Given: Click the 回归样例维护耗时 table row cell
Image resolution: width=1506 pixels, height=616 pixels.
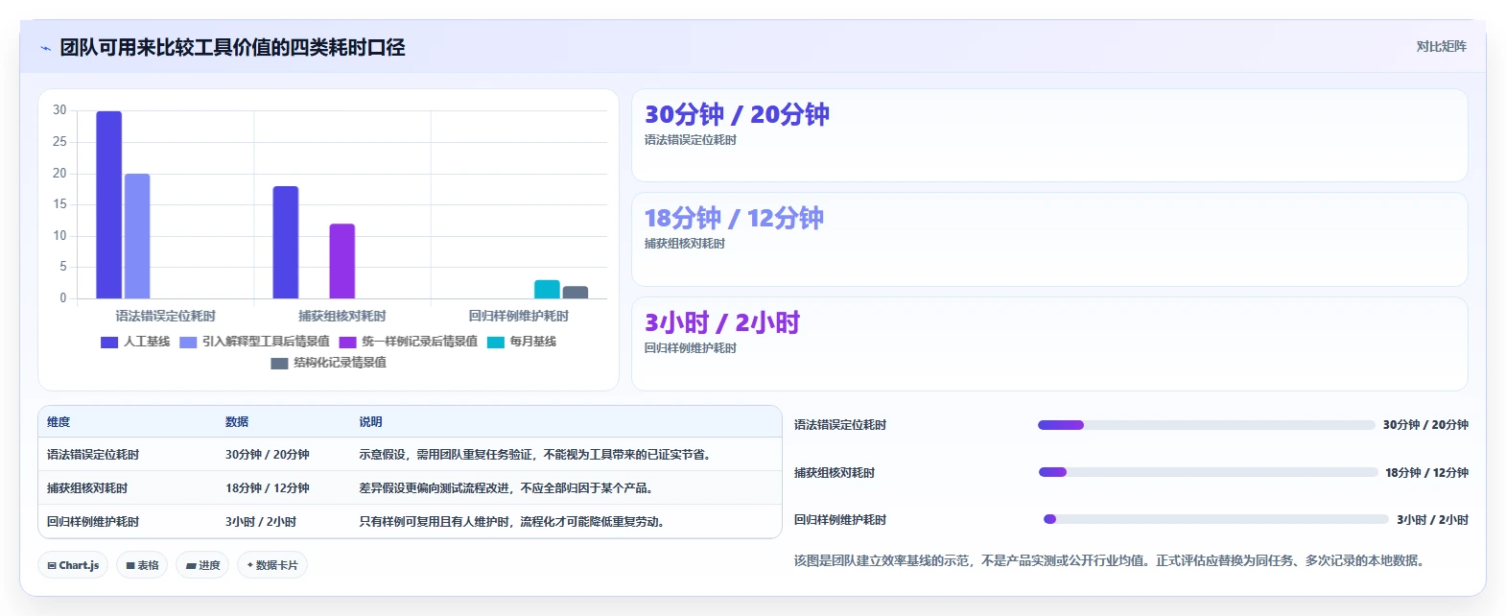Looking at the screenshot, I should coord(93,522).
